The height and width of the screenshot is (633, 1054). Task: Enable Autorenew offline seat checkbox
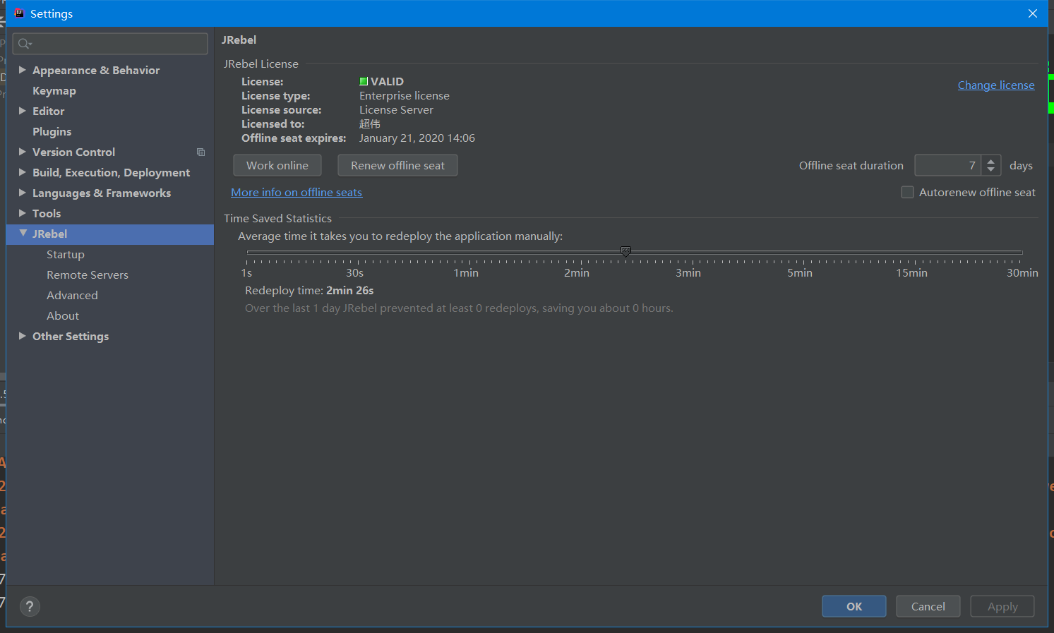click(x=908, y=192)
